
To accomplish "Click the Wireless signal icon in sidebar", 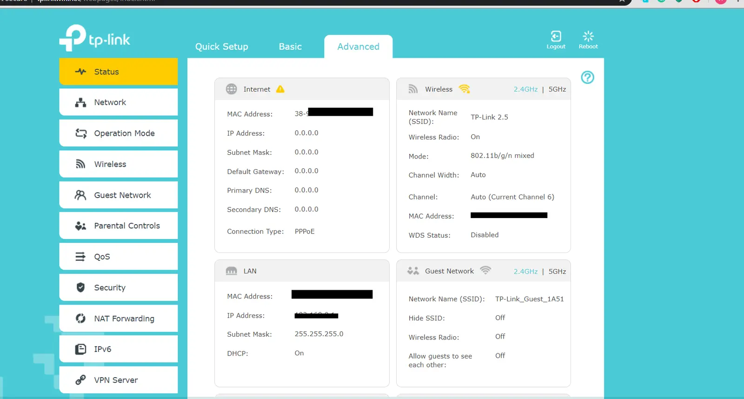I will [80, 164].
